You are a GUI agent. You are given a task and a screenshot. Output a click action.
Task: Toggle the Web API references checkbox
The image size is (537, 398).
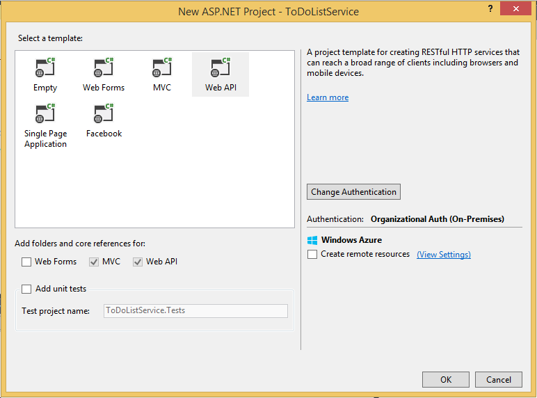tap(138, 262)
